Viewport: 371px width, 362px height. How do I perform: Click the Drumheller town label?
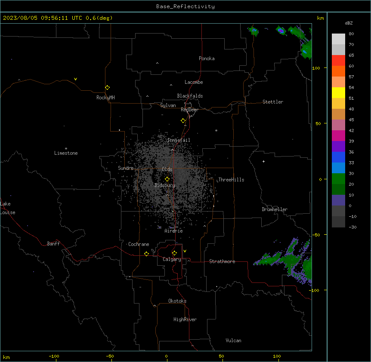(275, 209)
